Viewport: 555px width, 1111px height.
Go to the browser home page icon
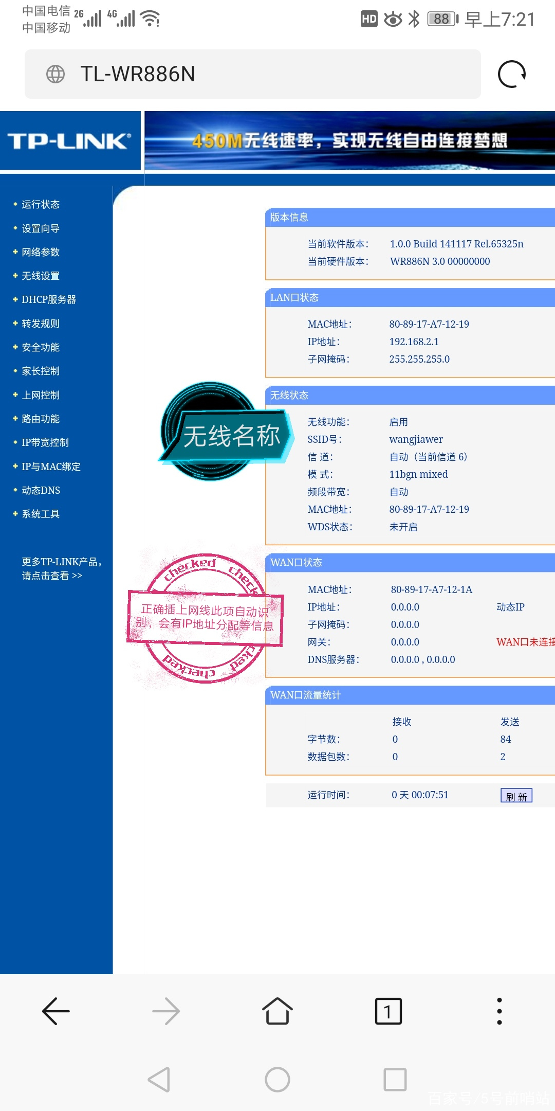(277, 1011)
